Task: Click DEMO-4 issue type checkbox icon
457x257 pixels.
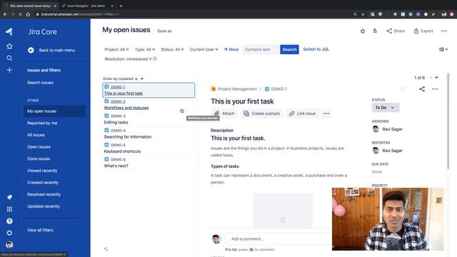Action: (106, 130)
